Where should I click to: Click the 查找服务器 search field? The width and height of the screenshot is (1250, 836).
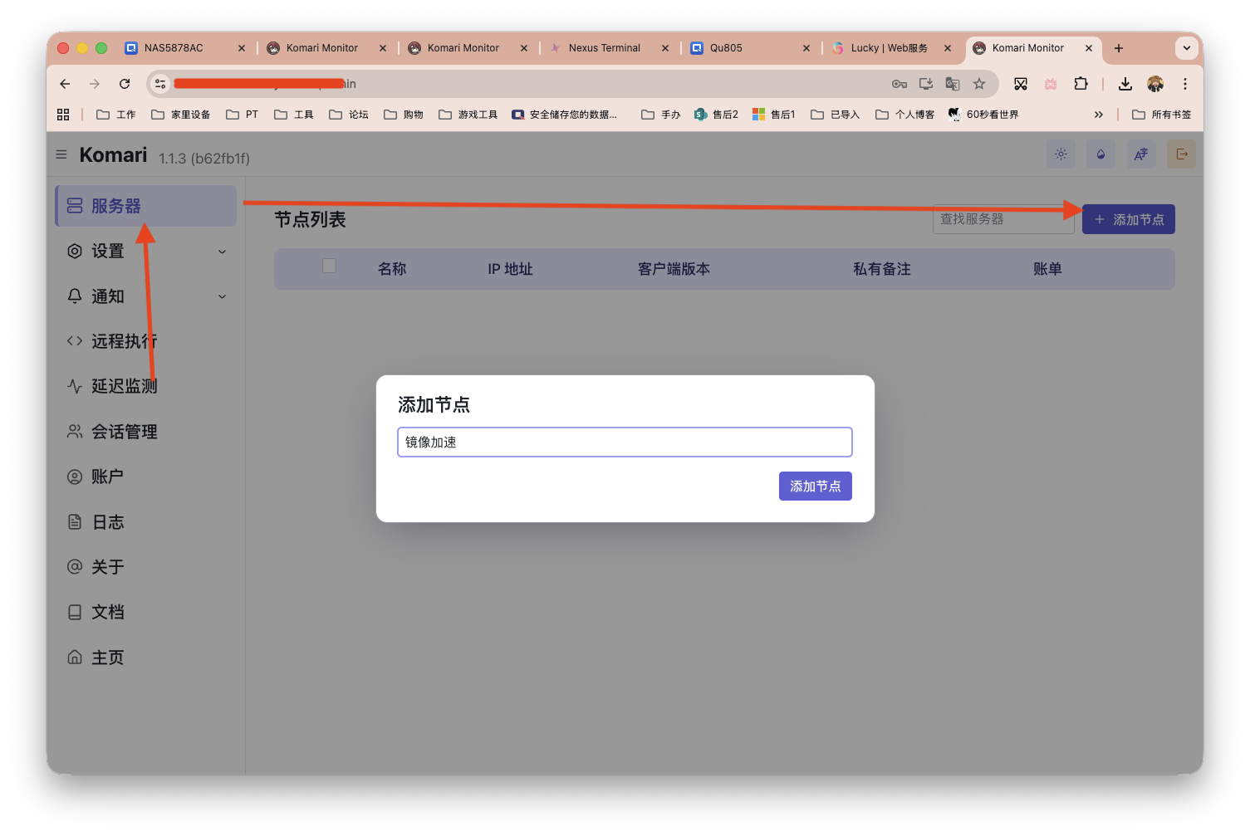pos(1002,218)
